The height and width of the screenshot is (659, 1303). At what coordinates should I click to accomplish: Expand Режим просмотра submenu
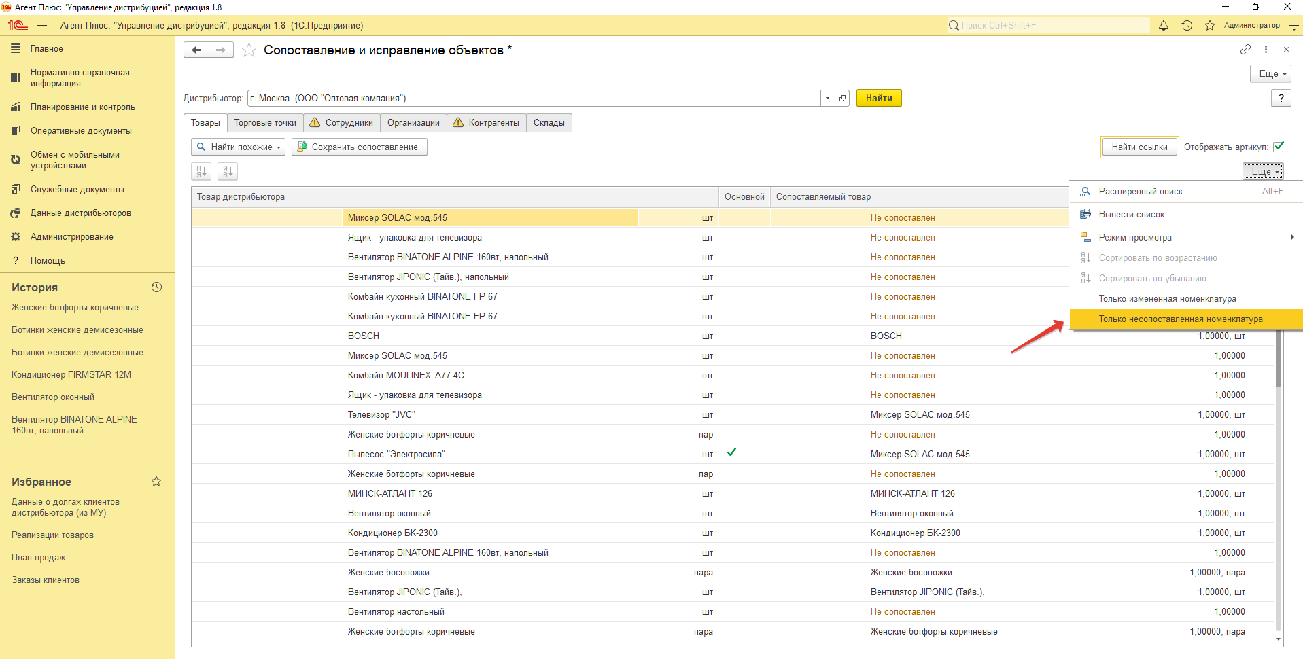tap(1186, 238)
